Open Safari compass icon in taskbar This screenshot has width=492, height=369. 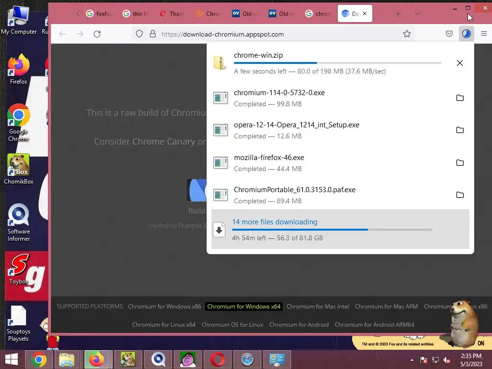tap(247, 359)
